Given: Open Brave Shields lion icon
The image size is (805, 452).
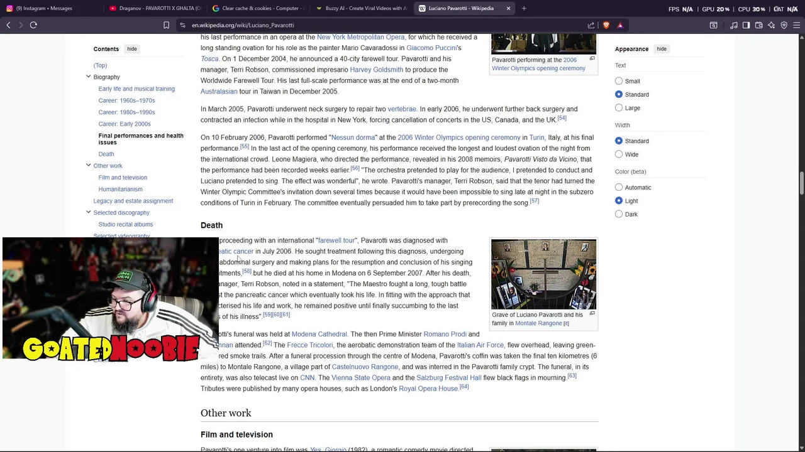Looking at the screenshot, I should 606,25.
